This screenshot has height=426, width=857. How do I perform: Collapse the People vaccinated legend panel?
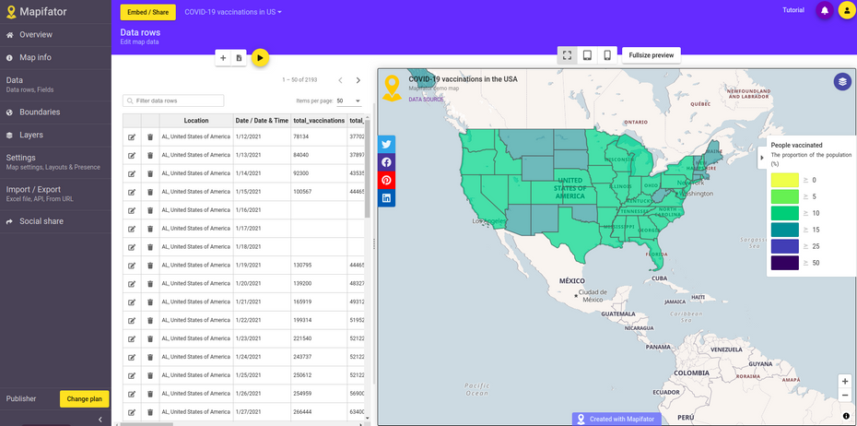(x=762, y=158)
